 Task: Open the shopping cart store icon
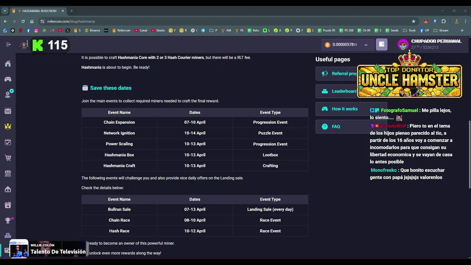pyautogui.click(x=8, y=158)
